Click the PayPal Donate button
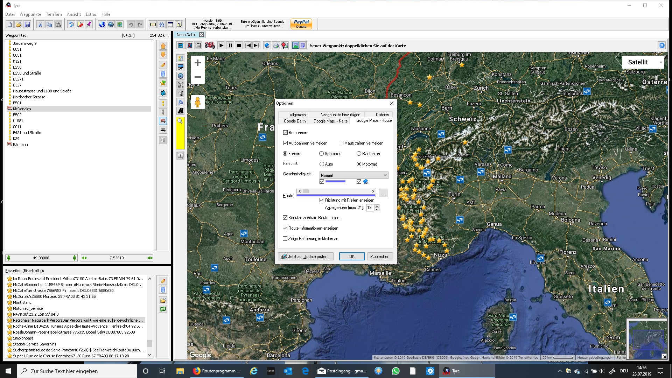Screen dimensions: 672x378 point(301,24)
